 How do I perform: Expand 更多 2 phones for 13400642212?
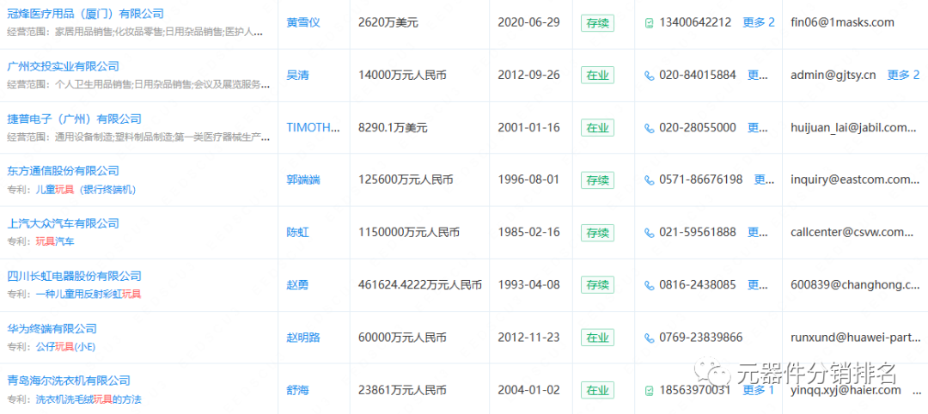point(758,22)
